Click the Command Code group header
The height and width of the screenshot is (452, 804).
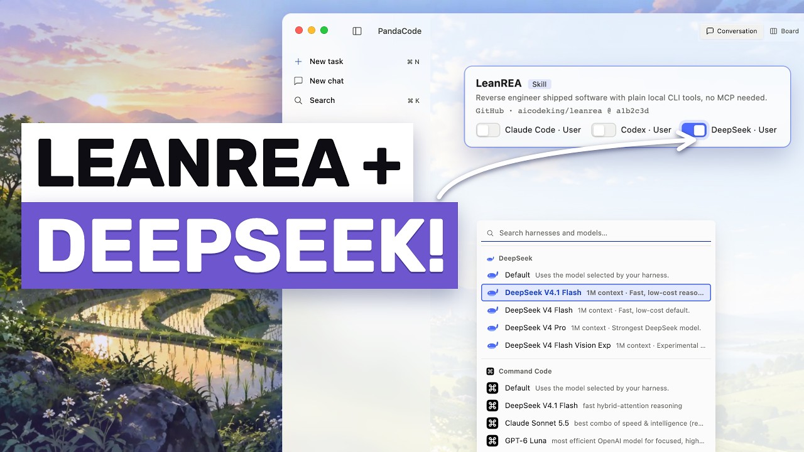tap(525, 371)
